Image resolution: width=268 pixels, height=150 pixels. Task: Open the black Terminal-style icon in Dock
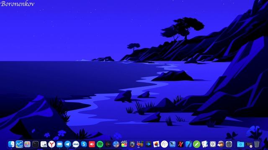pos(35,144)
